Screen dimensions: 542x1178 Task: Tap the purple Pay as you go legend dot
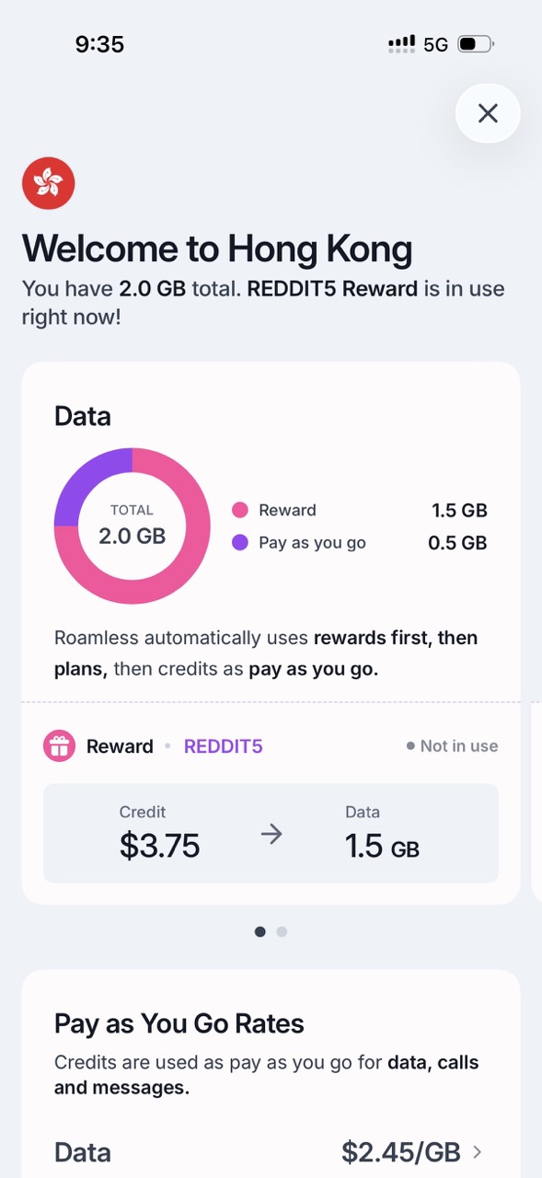click(241, 543)
